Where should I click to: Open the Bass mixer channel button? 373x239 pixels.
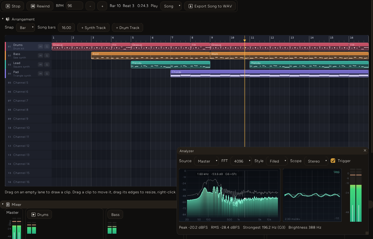(x=115, y=215)
